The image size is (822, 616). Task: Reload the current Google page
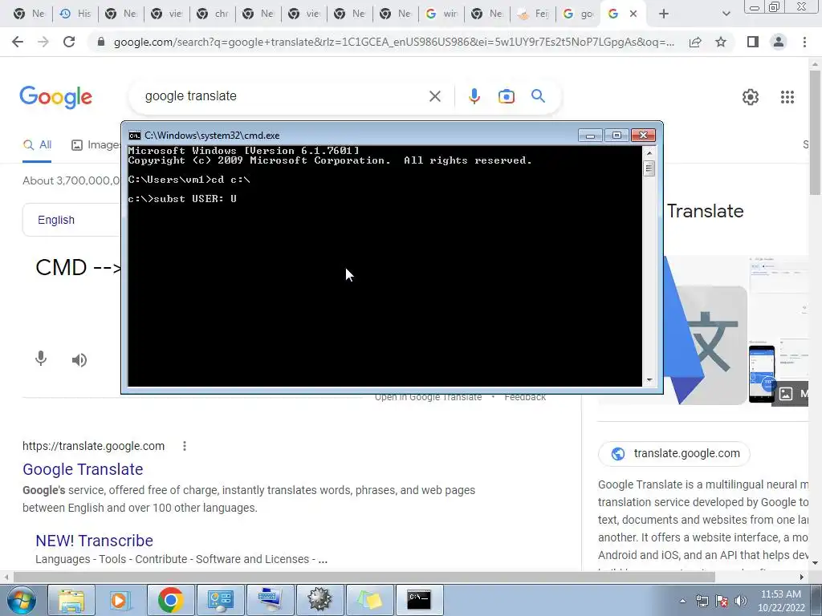click(x=69, y=42)
